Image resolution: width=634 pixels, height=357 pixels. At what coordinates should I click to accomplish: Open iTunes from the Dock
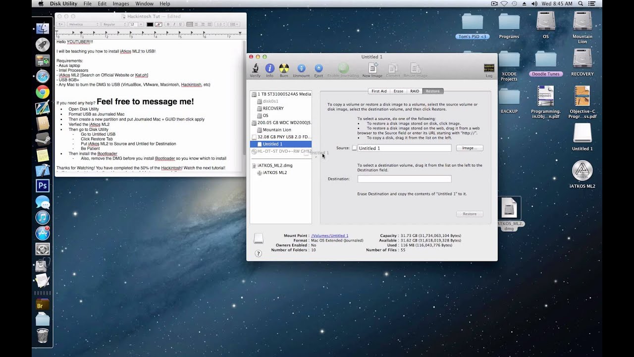coord(43,217)
